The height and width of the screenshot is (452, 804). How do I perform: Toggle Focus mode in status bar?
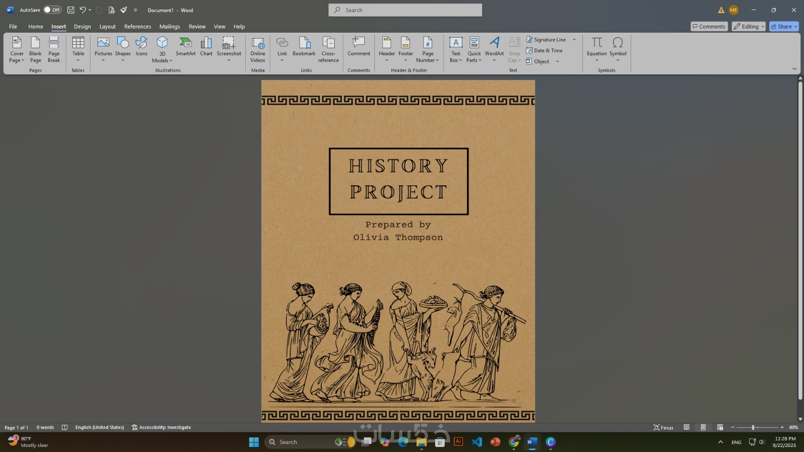[663, 427]
